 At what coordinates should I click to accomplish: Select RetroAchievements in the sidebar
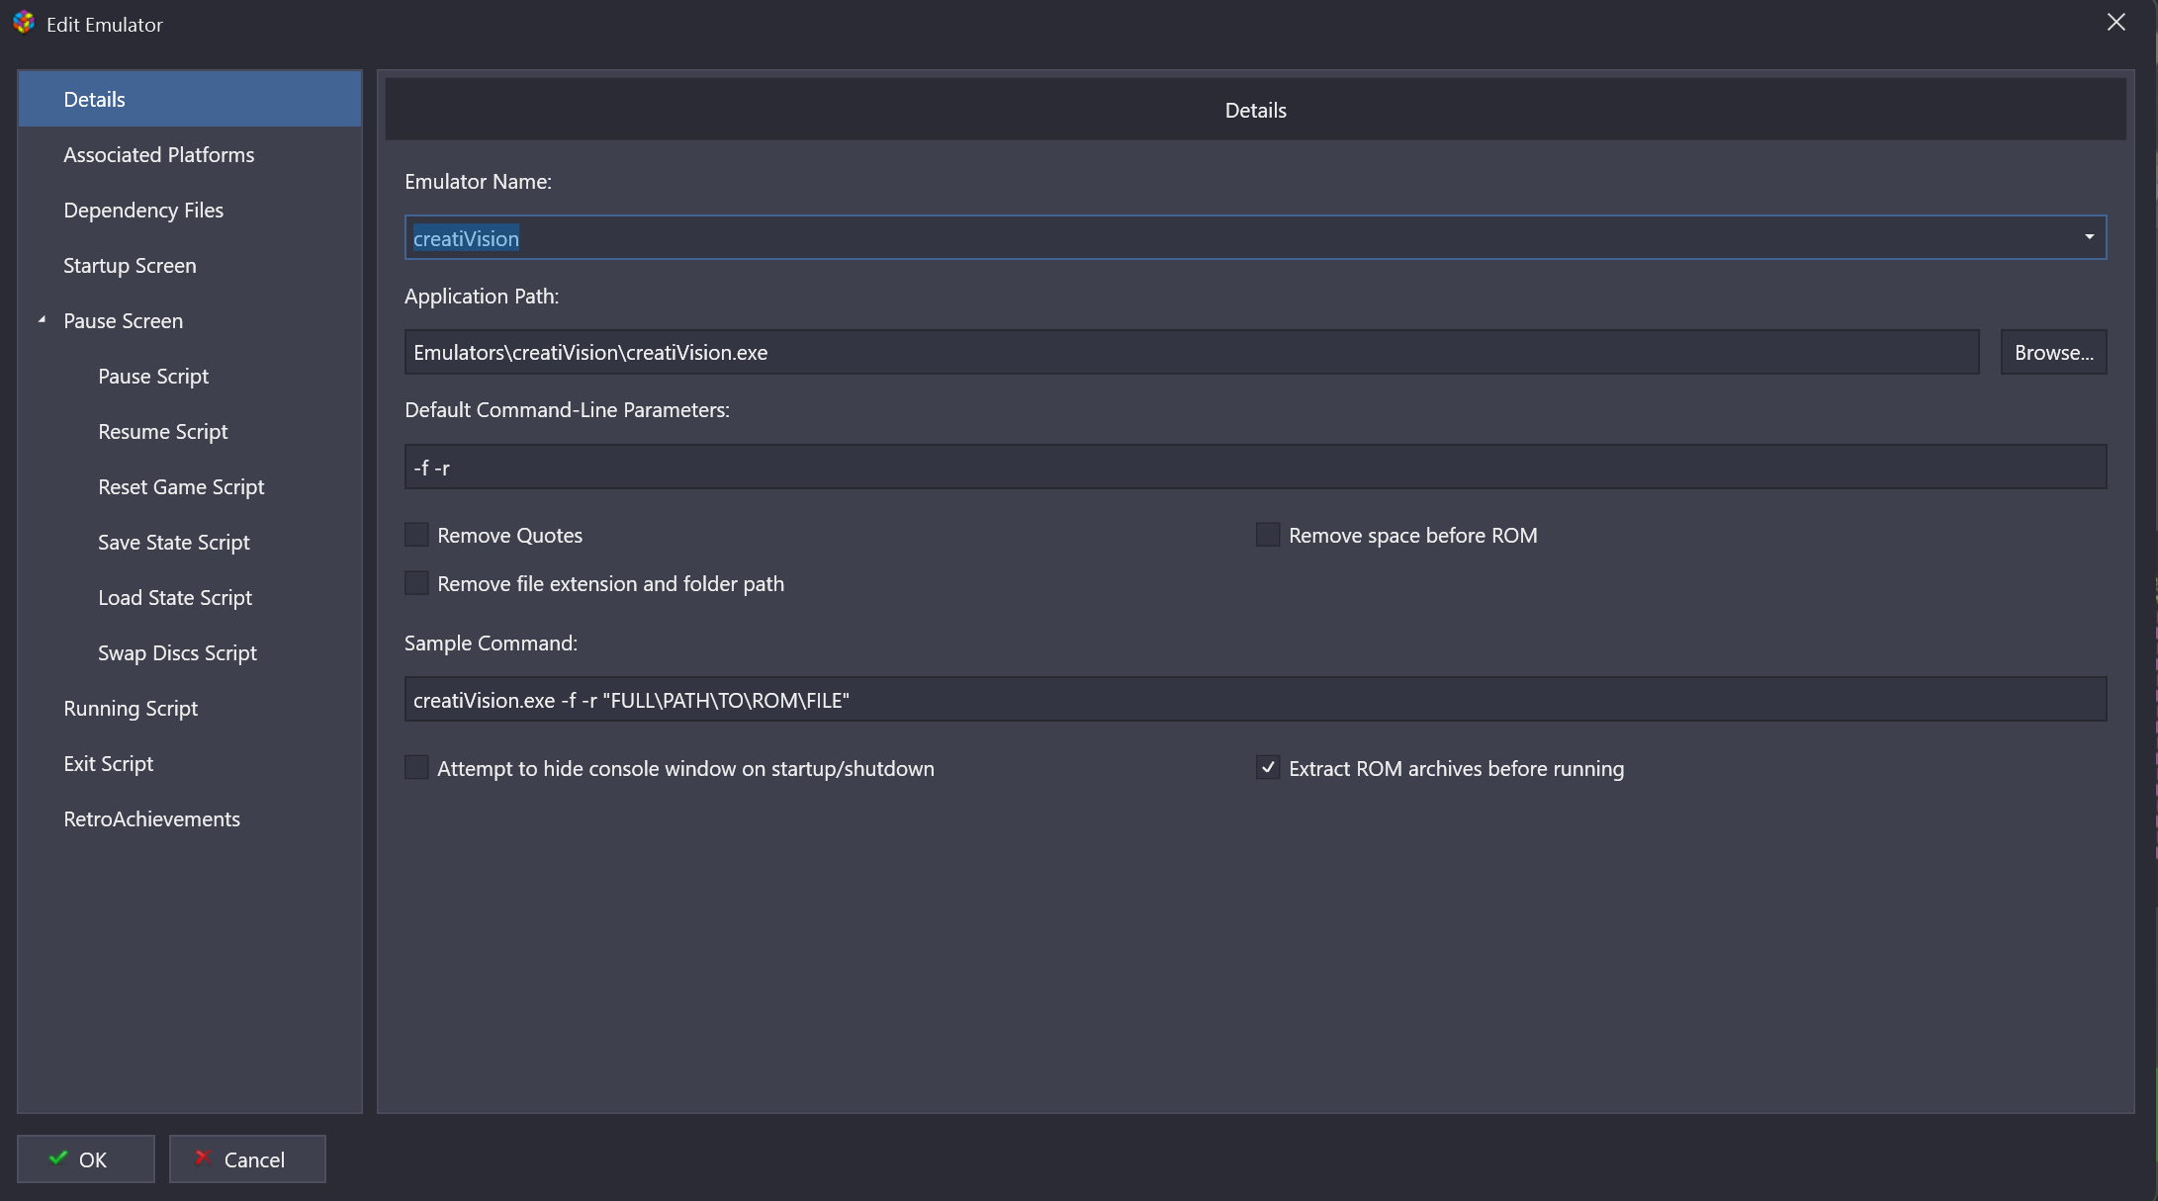point(151,818)
